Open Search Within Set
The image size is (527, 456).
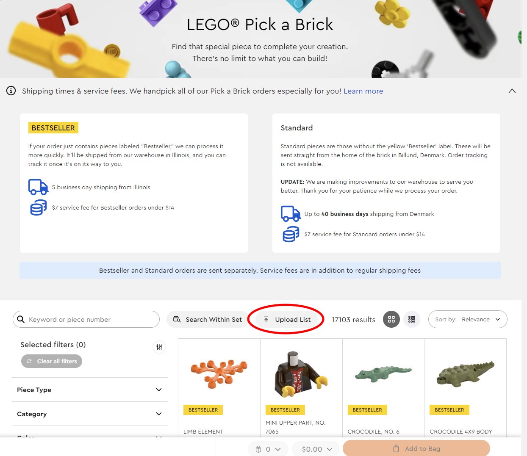208,319
